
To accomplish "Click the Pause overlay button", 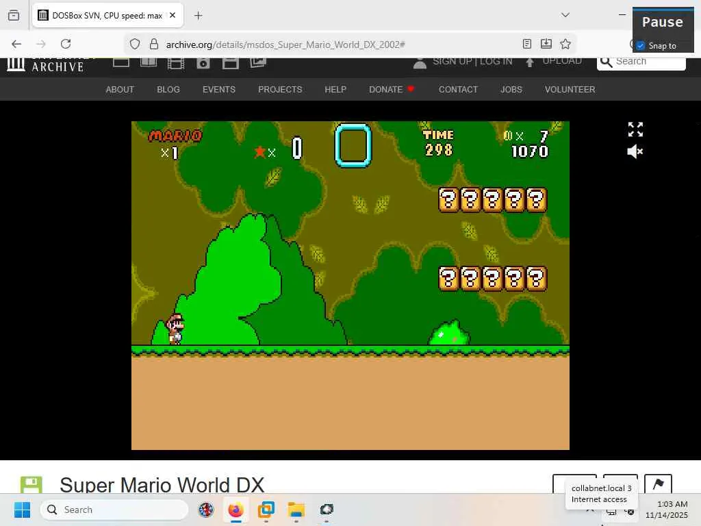I will [663, 22].
